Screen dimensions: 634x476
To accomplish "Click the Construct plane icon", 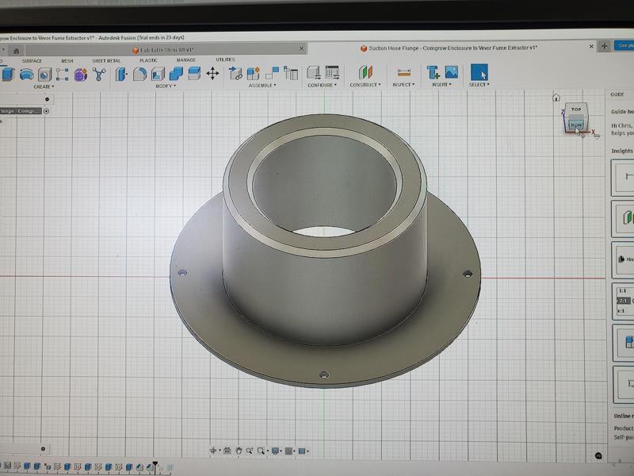I will tap(365, 73).
